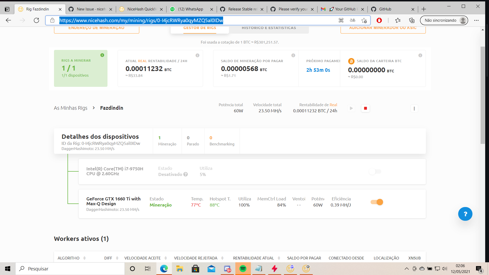Open the rig's three-dot options menu
489x275 pixels.
(414, 108)
